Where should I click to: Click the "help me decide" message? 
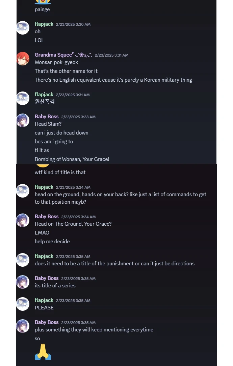tap(52, 242)
